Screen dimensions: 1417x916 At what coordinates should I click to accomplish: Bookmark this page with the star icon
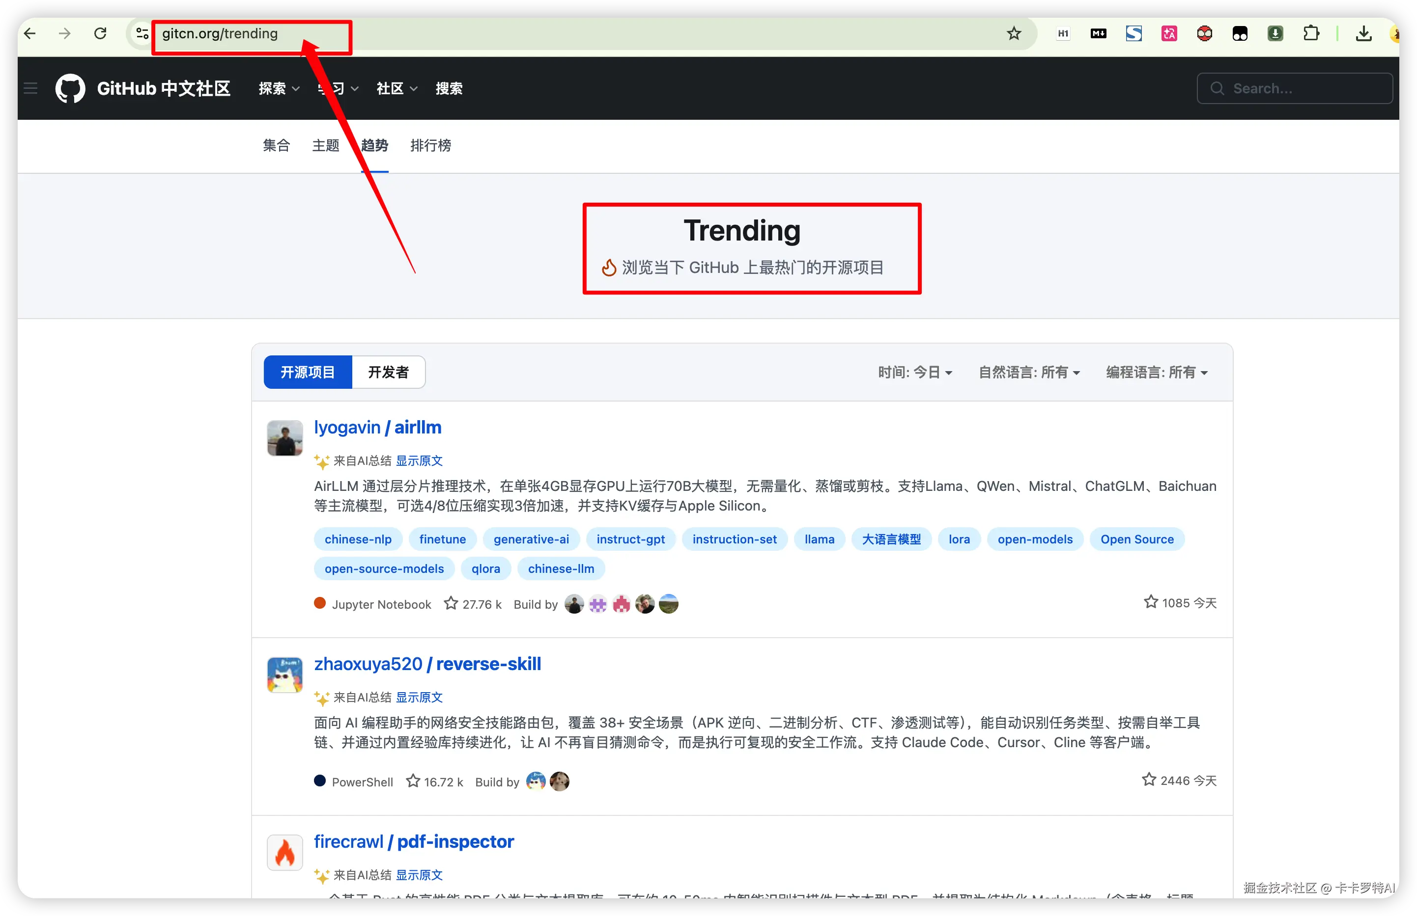(x=1014, y=34)
